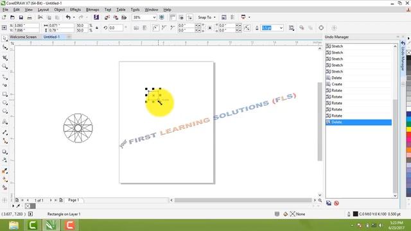411x231 pixels.
Task: Toggle the Relative corner scaling button
Action: point(247,28)
